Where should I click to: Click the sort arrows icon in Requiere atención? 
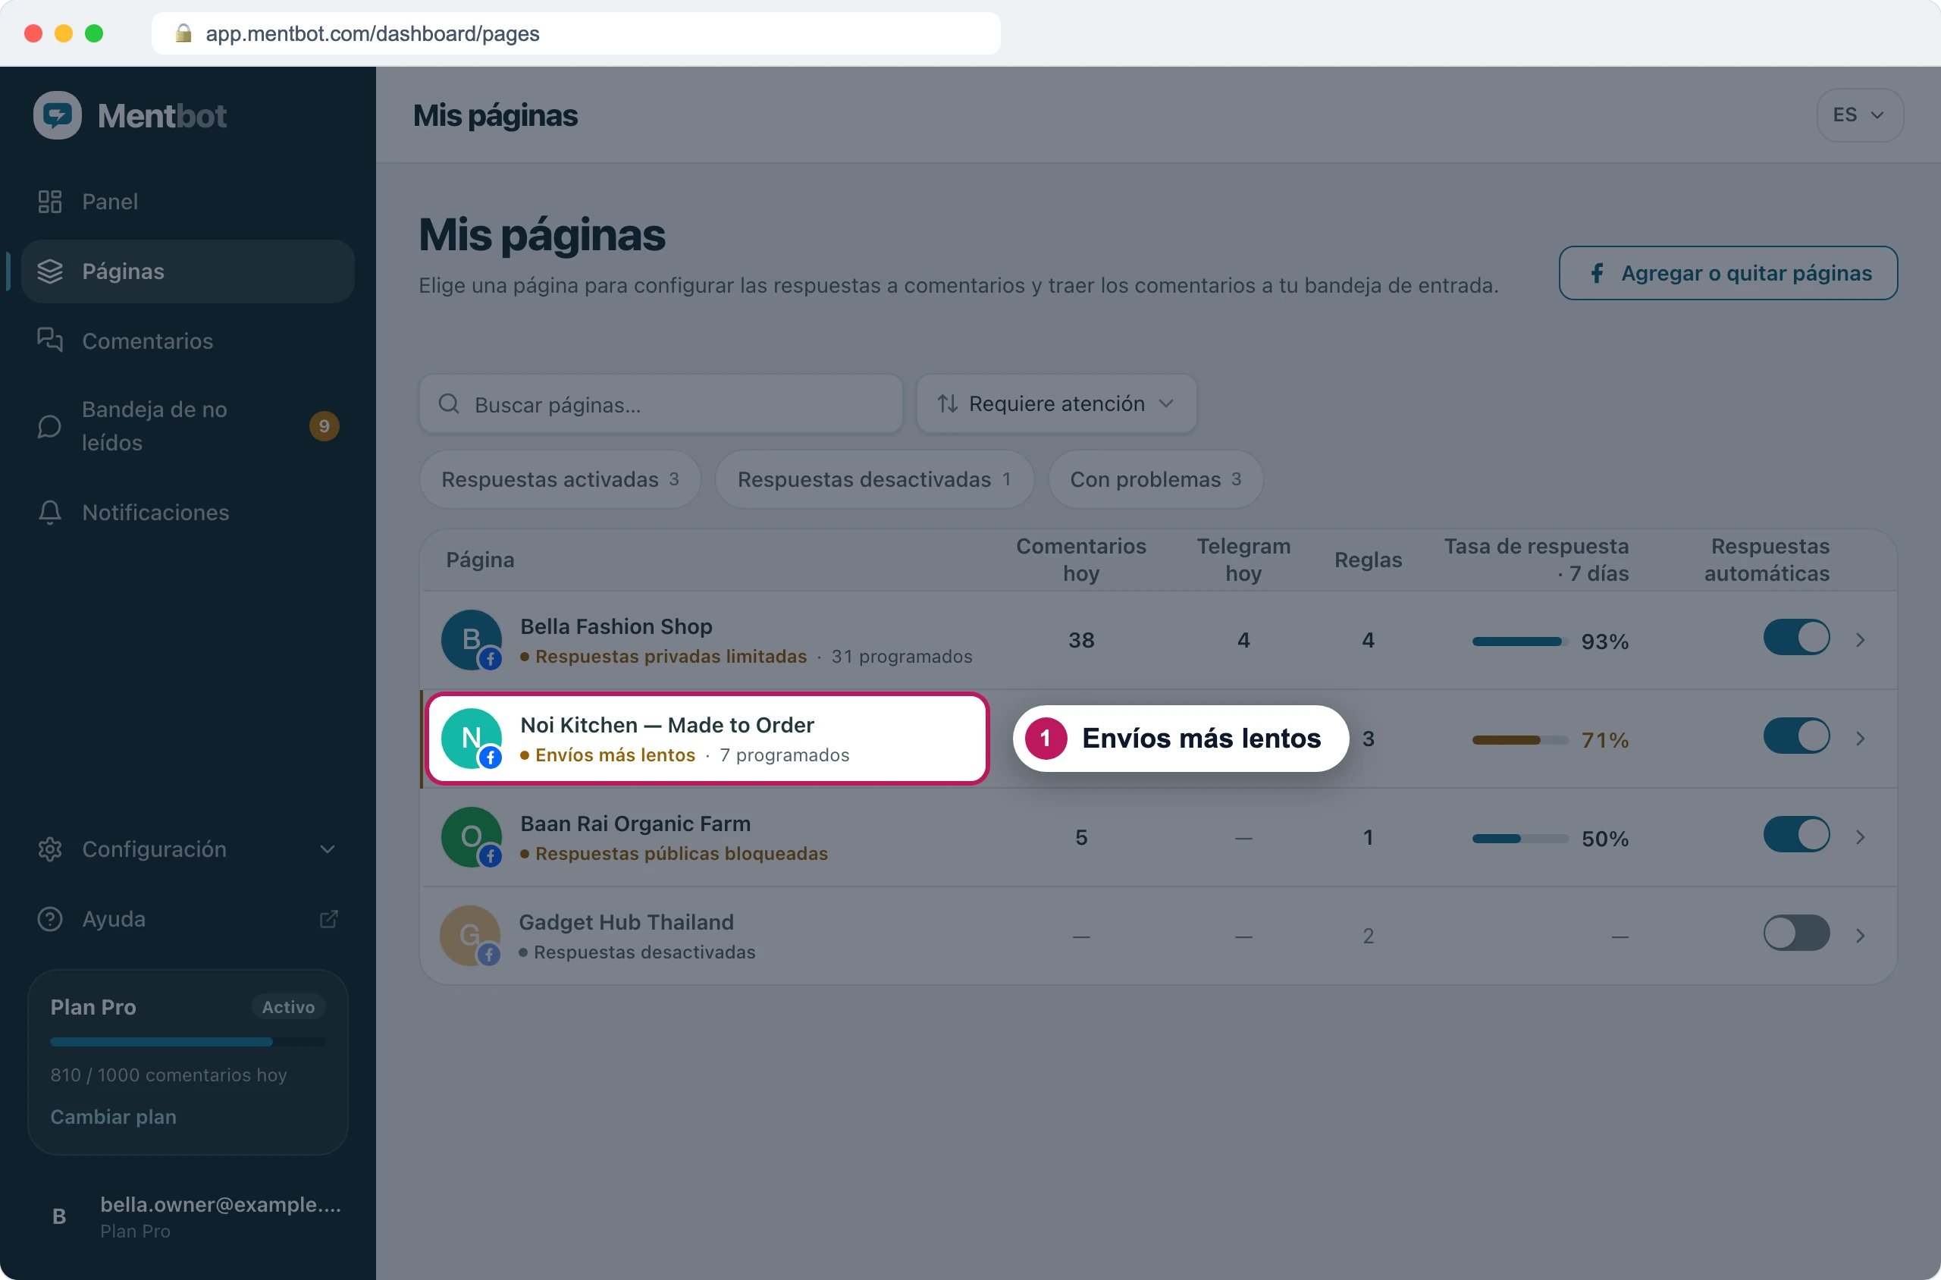947,403
